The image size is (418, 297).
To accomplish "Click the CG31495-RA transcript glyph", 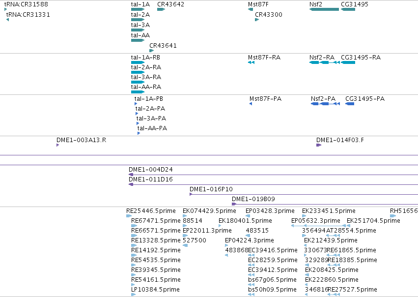I will 348,62.
